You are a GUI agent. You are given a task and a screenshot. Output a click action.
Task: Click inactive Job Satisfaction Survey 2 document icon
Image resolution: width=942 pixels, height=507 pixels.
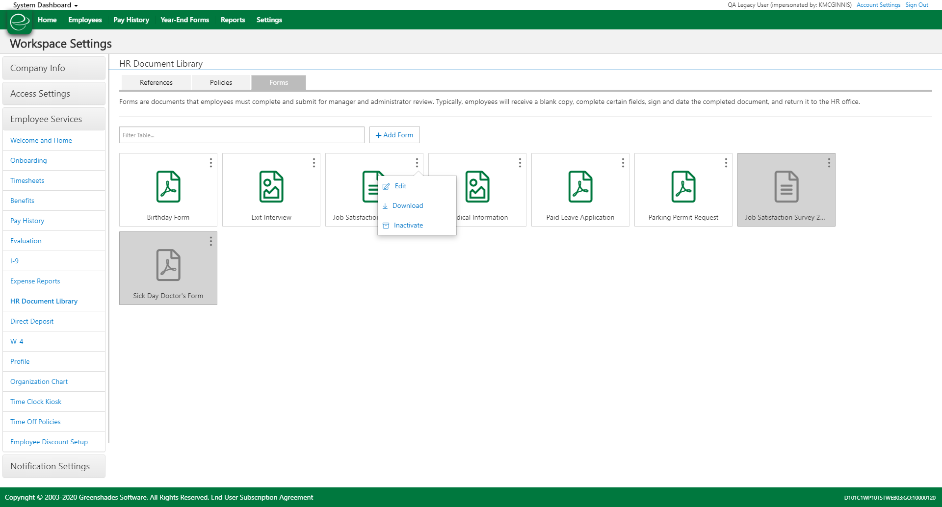click(x=786, y=186)
